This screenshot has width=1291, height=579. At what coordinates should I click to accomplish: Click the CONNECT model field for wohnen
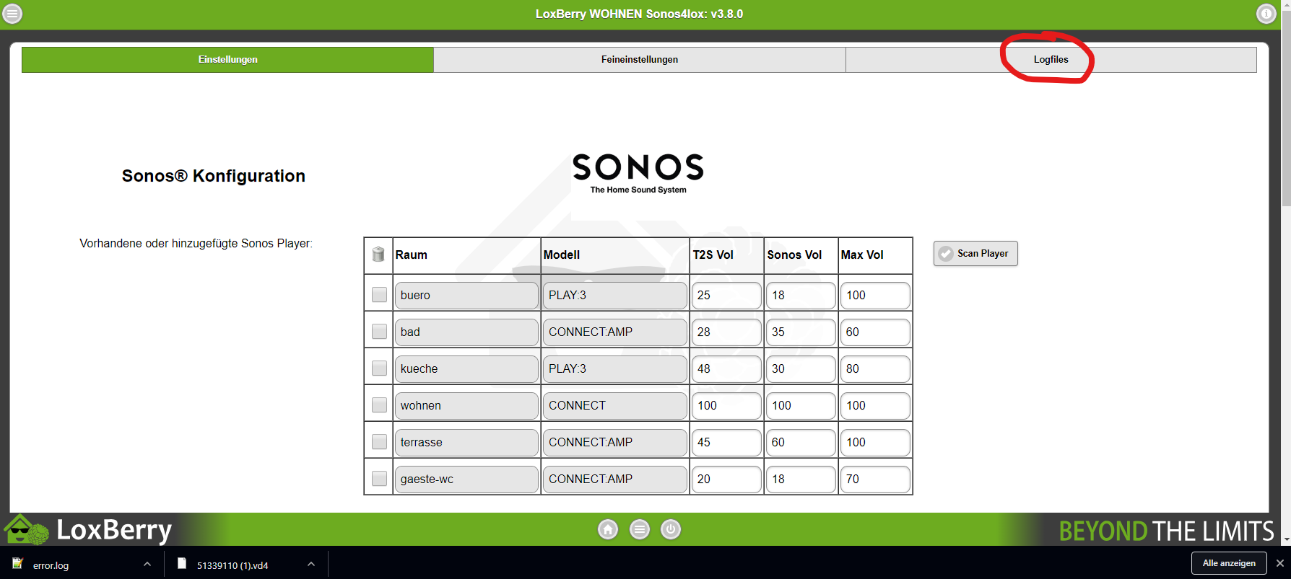point(615,406)
